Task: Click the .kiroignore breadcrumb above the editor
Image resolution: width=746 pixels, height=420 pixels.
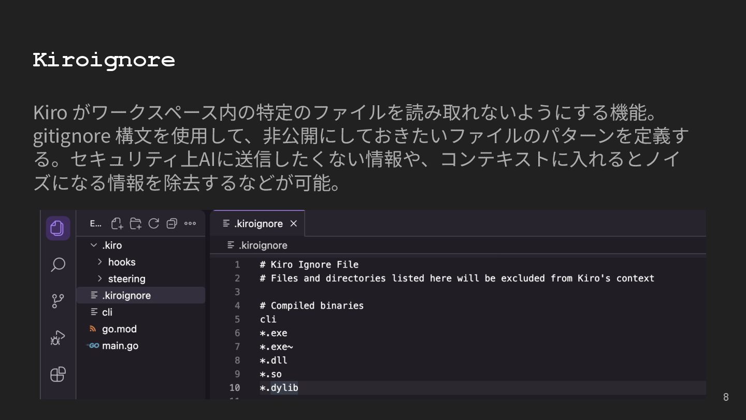Action: (263, 245)
